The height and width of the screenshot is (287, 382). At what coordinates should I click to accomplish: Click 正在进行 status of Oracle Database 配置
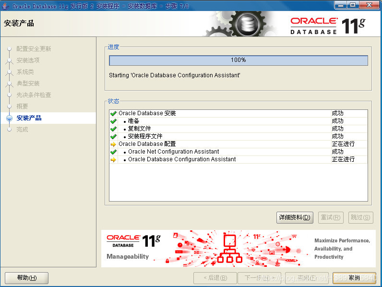click(x=343, y=144)
